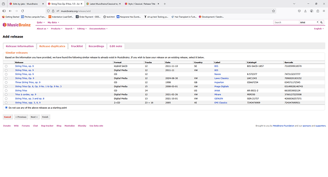The height and width of the screenshot is (177, 328).
Task: Open list all tabs chevron
Action: click(294, 4)
